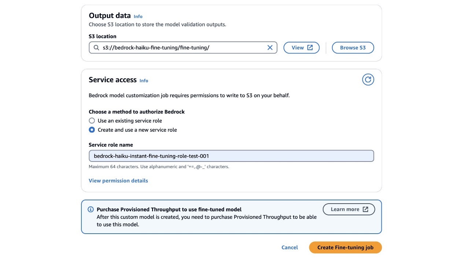Click the search magnifier in S3 location

[x=96, y=48]
